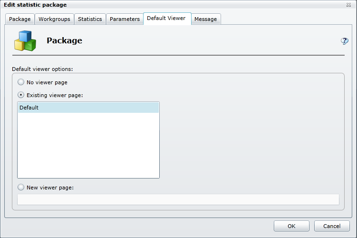Open the Workgroups tab
This screenshot has width=357, height=238.
54,19
